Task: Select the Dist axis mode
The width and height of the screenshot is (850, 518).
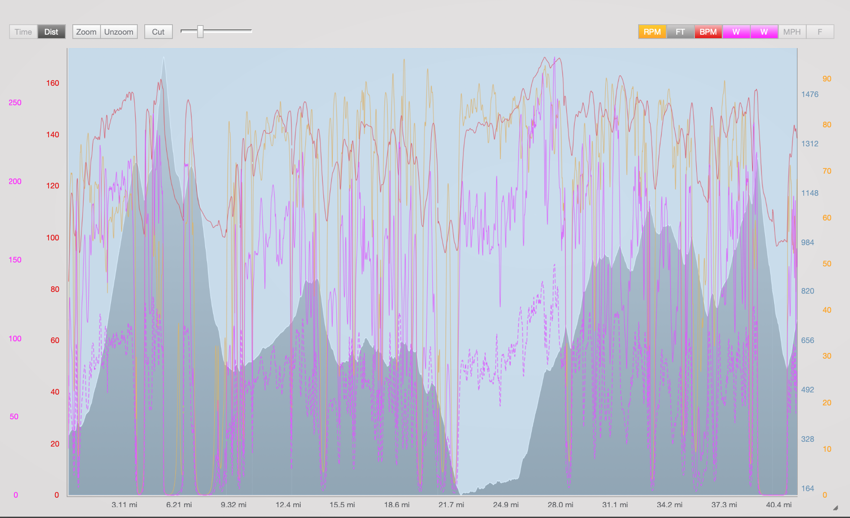Action: click(x=51, y=32)
